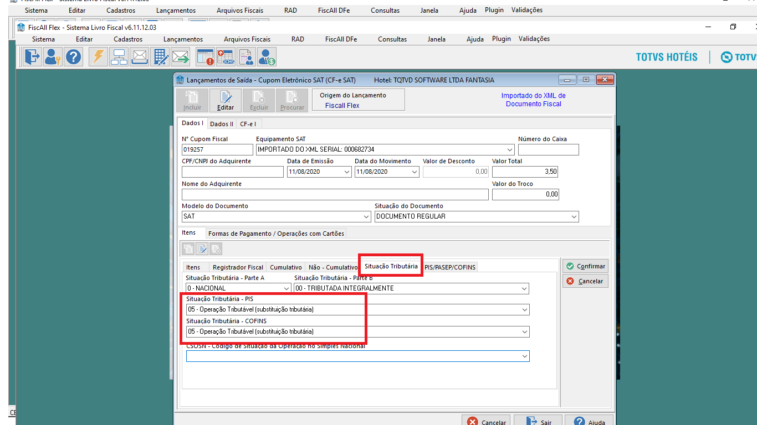This screenshot has width=757, height=425.
Task: Click the 'Importado do XML de Documento Fiscal' text
Action: click(534, 100)
